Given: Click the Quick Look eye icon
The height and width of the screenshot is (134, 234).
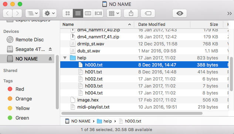Looking at the screenshot, I should pyautogui.click(x=180, y=13).
